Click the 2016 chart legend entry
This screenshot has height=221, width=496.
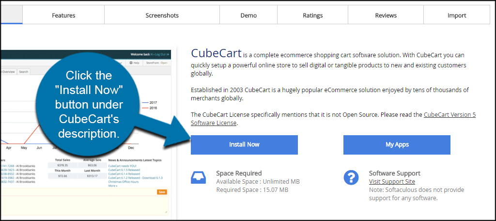click(x=149, y=108)
